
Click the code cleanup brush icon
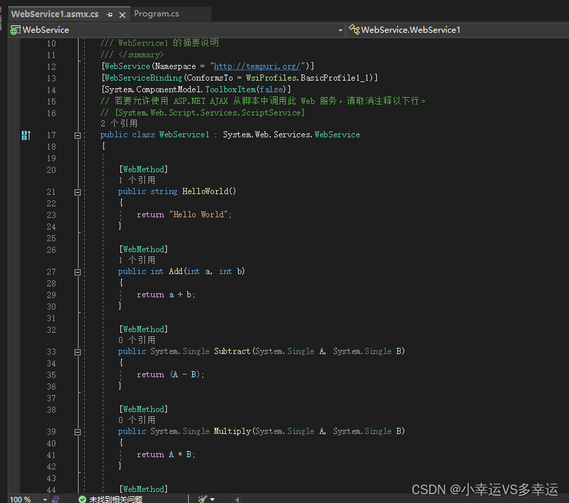click(202, 500)
